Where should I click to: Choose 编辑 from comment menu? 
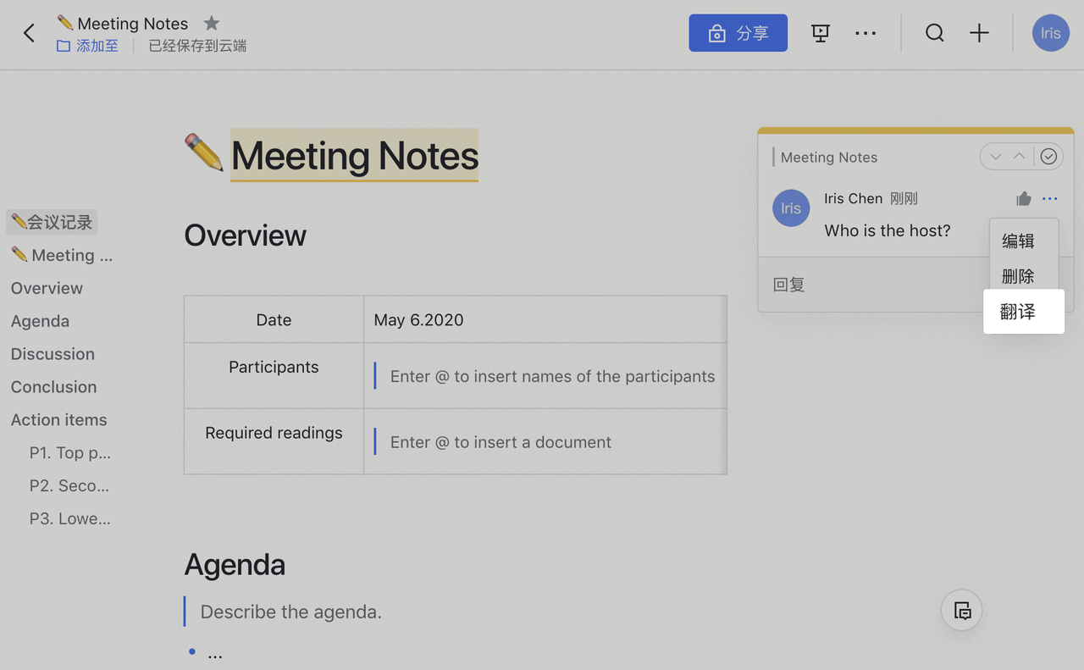click(1018, 241)
